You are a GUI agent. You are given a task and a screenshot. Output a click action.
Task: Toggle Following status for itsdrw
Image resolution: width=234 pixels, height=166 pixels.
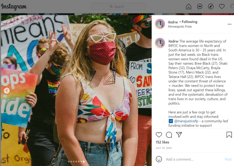(x=189, y=22)
